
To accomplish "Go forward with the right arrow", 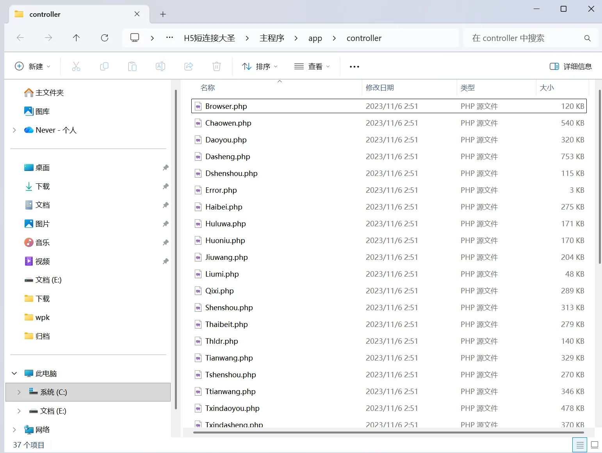I will 48,38.
